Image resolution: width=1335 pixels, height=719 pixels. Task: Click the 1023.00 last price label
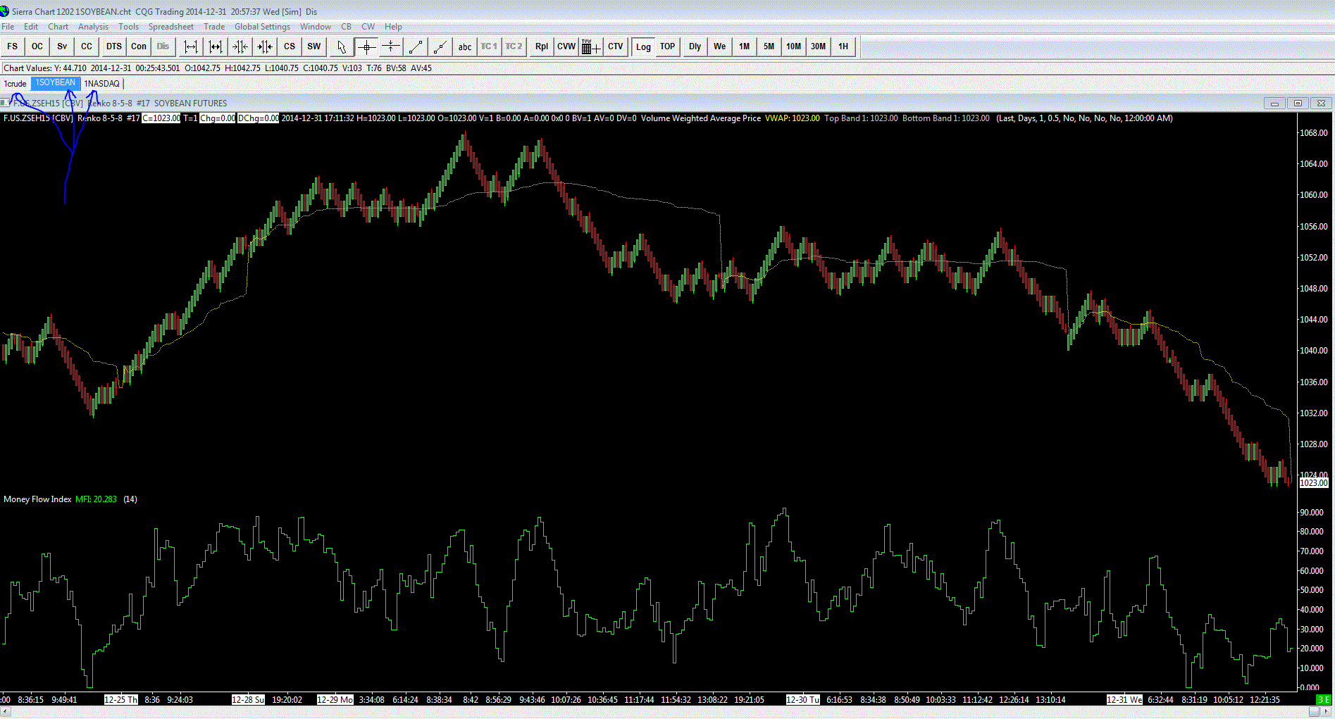click(x=1314, y=483)
